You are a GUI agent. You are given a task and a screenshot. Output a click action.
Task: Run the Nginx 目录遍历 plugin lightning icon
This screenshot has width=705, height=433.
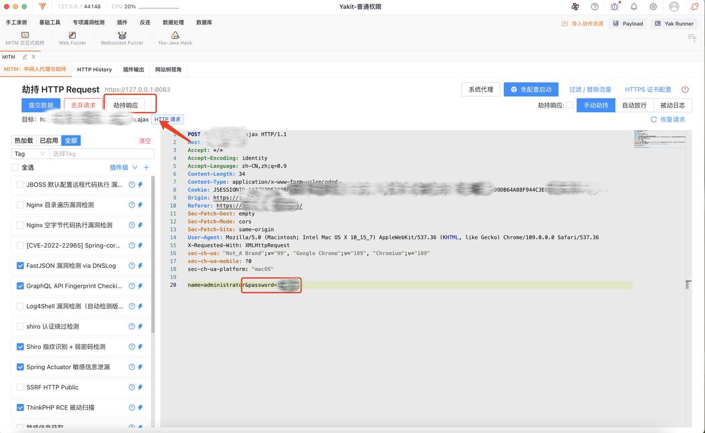click(140, 205)
